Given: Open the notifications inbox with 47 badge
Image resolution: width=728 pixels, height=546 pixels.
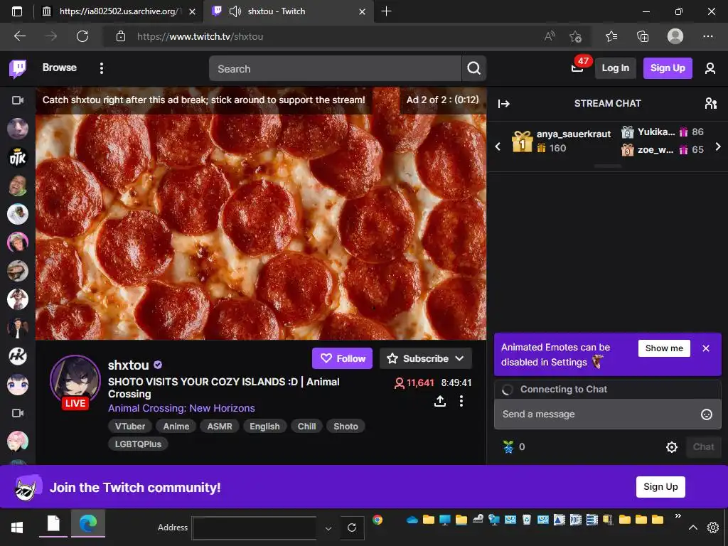Looking at the screenshot, I should 577,68.
